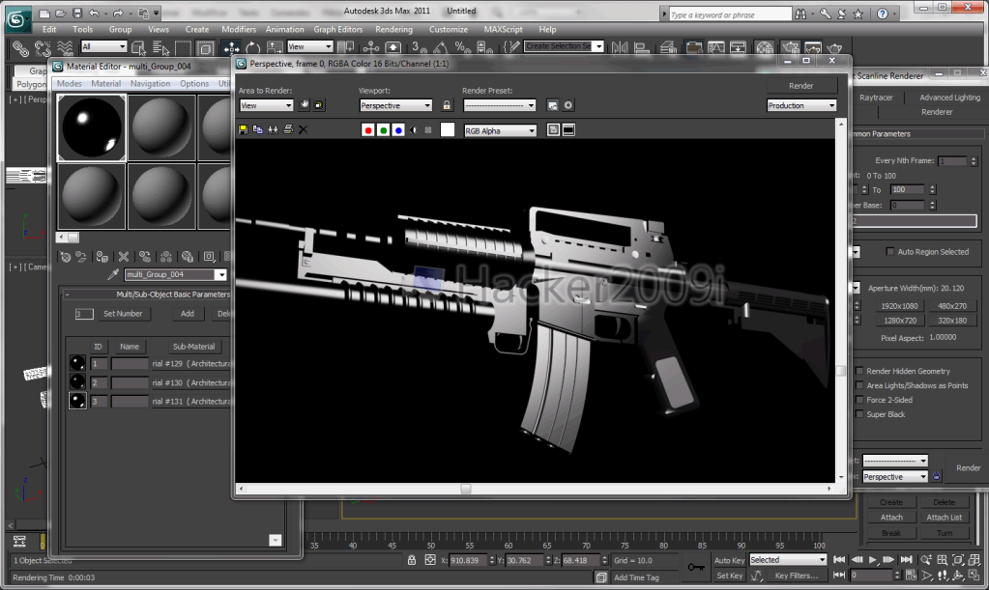Image resolution: width=989 pixels, height=590 pixels.
Task: Open the Viewport dropdown showing Perspective
Action: pos(395,106)
